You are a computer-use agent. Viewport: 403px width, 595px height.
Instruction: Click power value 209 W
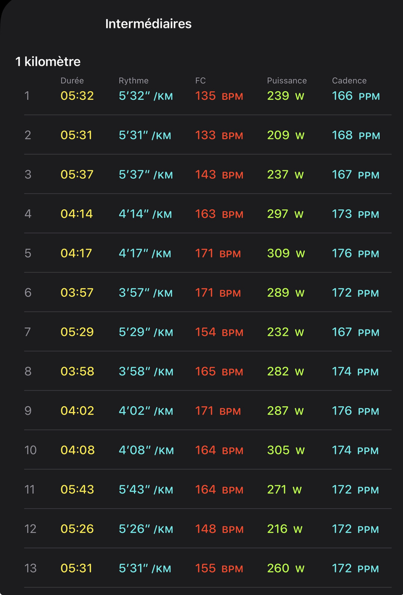point(286,135)
